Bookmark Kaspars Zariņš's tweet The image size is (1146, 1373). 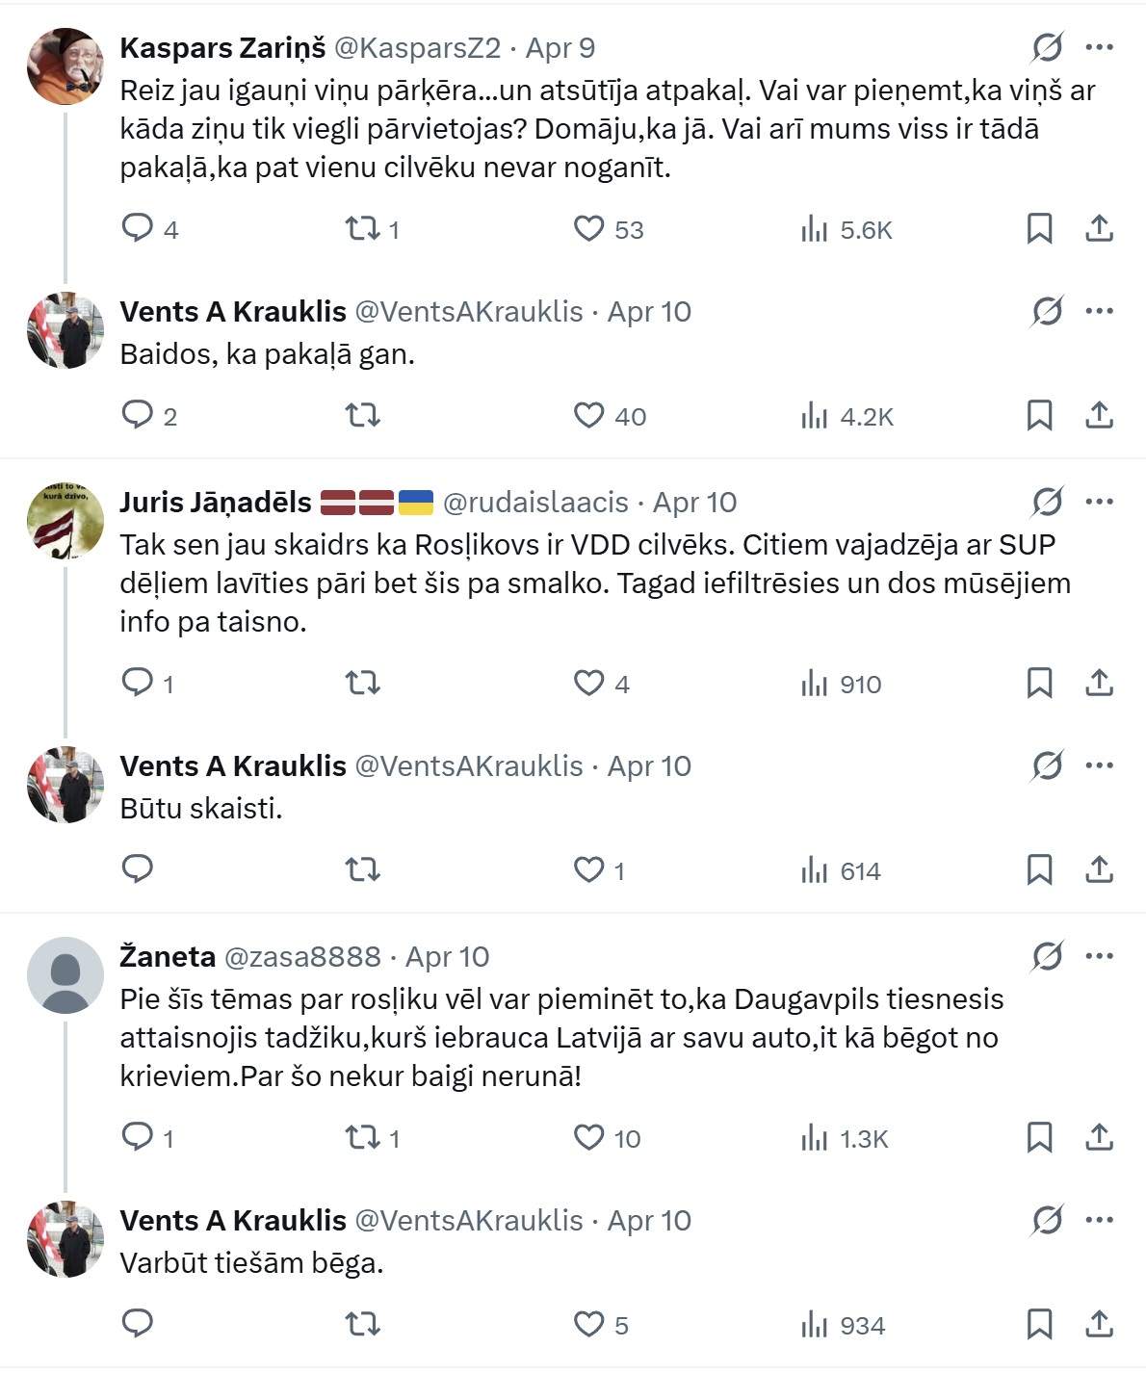click(x=1039, y=228)
